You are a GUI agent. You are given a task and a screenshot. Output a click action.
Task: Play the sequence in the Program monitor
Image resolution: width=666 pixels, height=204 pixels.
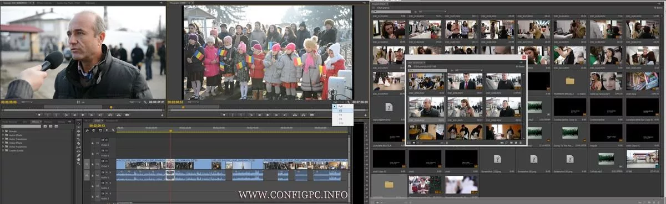(x=268, y=114)
